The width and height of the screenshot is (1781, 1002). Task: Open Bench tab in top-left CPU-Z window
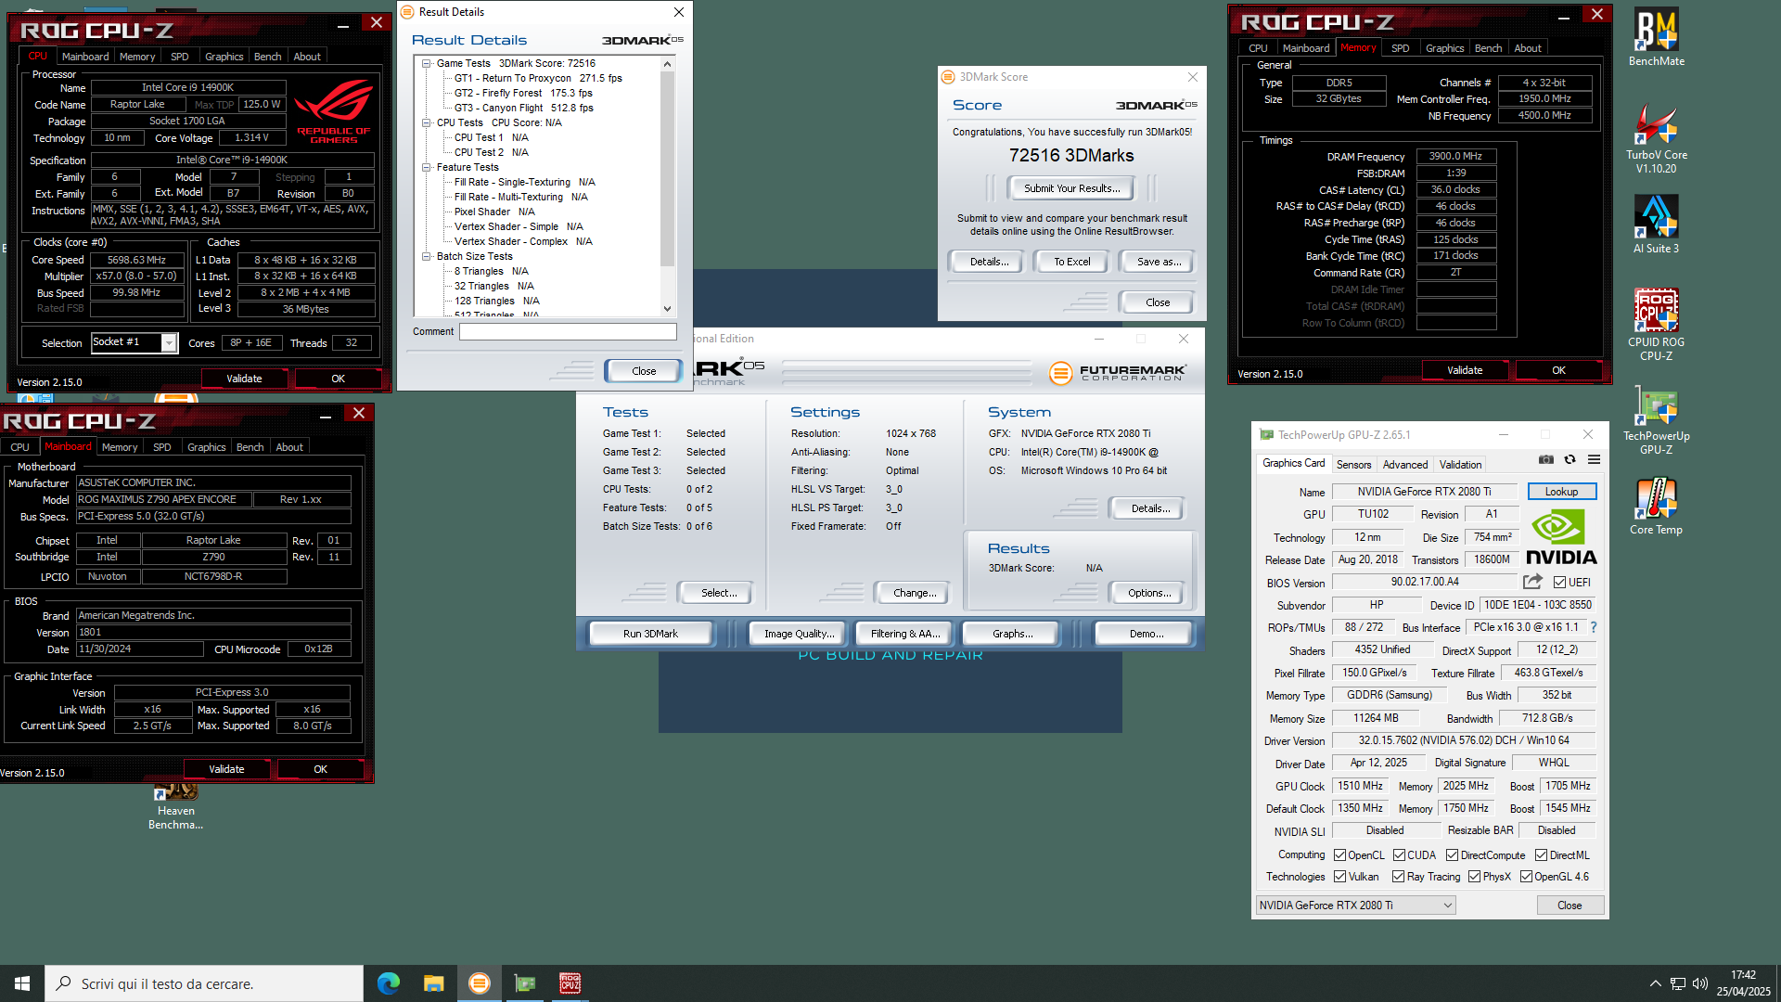[x=267, y=57]
